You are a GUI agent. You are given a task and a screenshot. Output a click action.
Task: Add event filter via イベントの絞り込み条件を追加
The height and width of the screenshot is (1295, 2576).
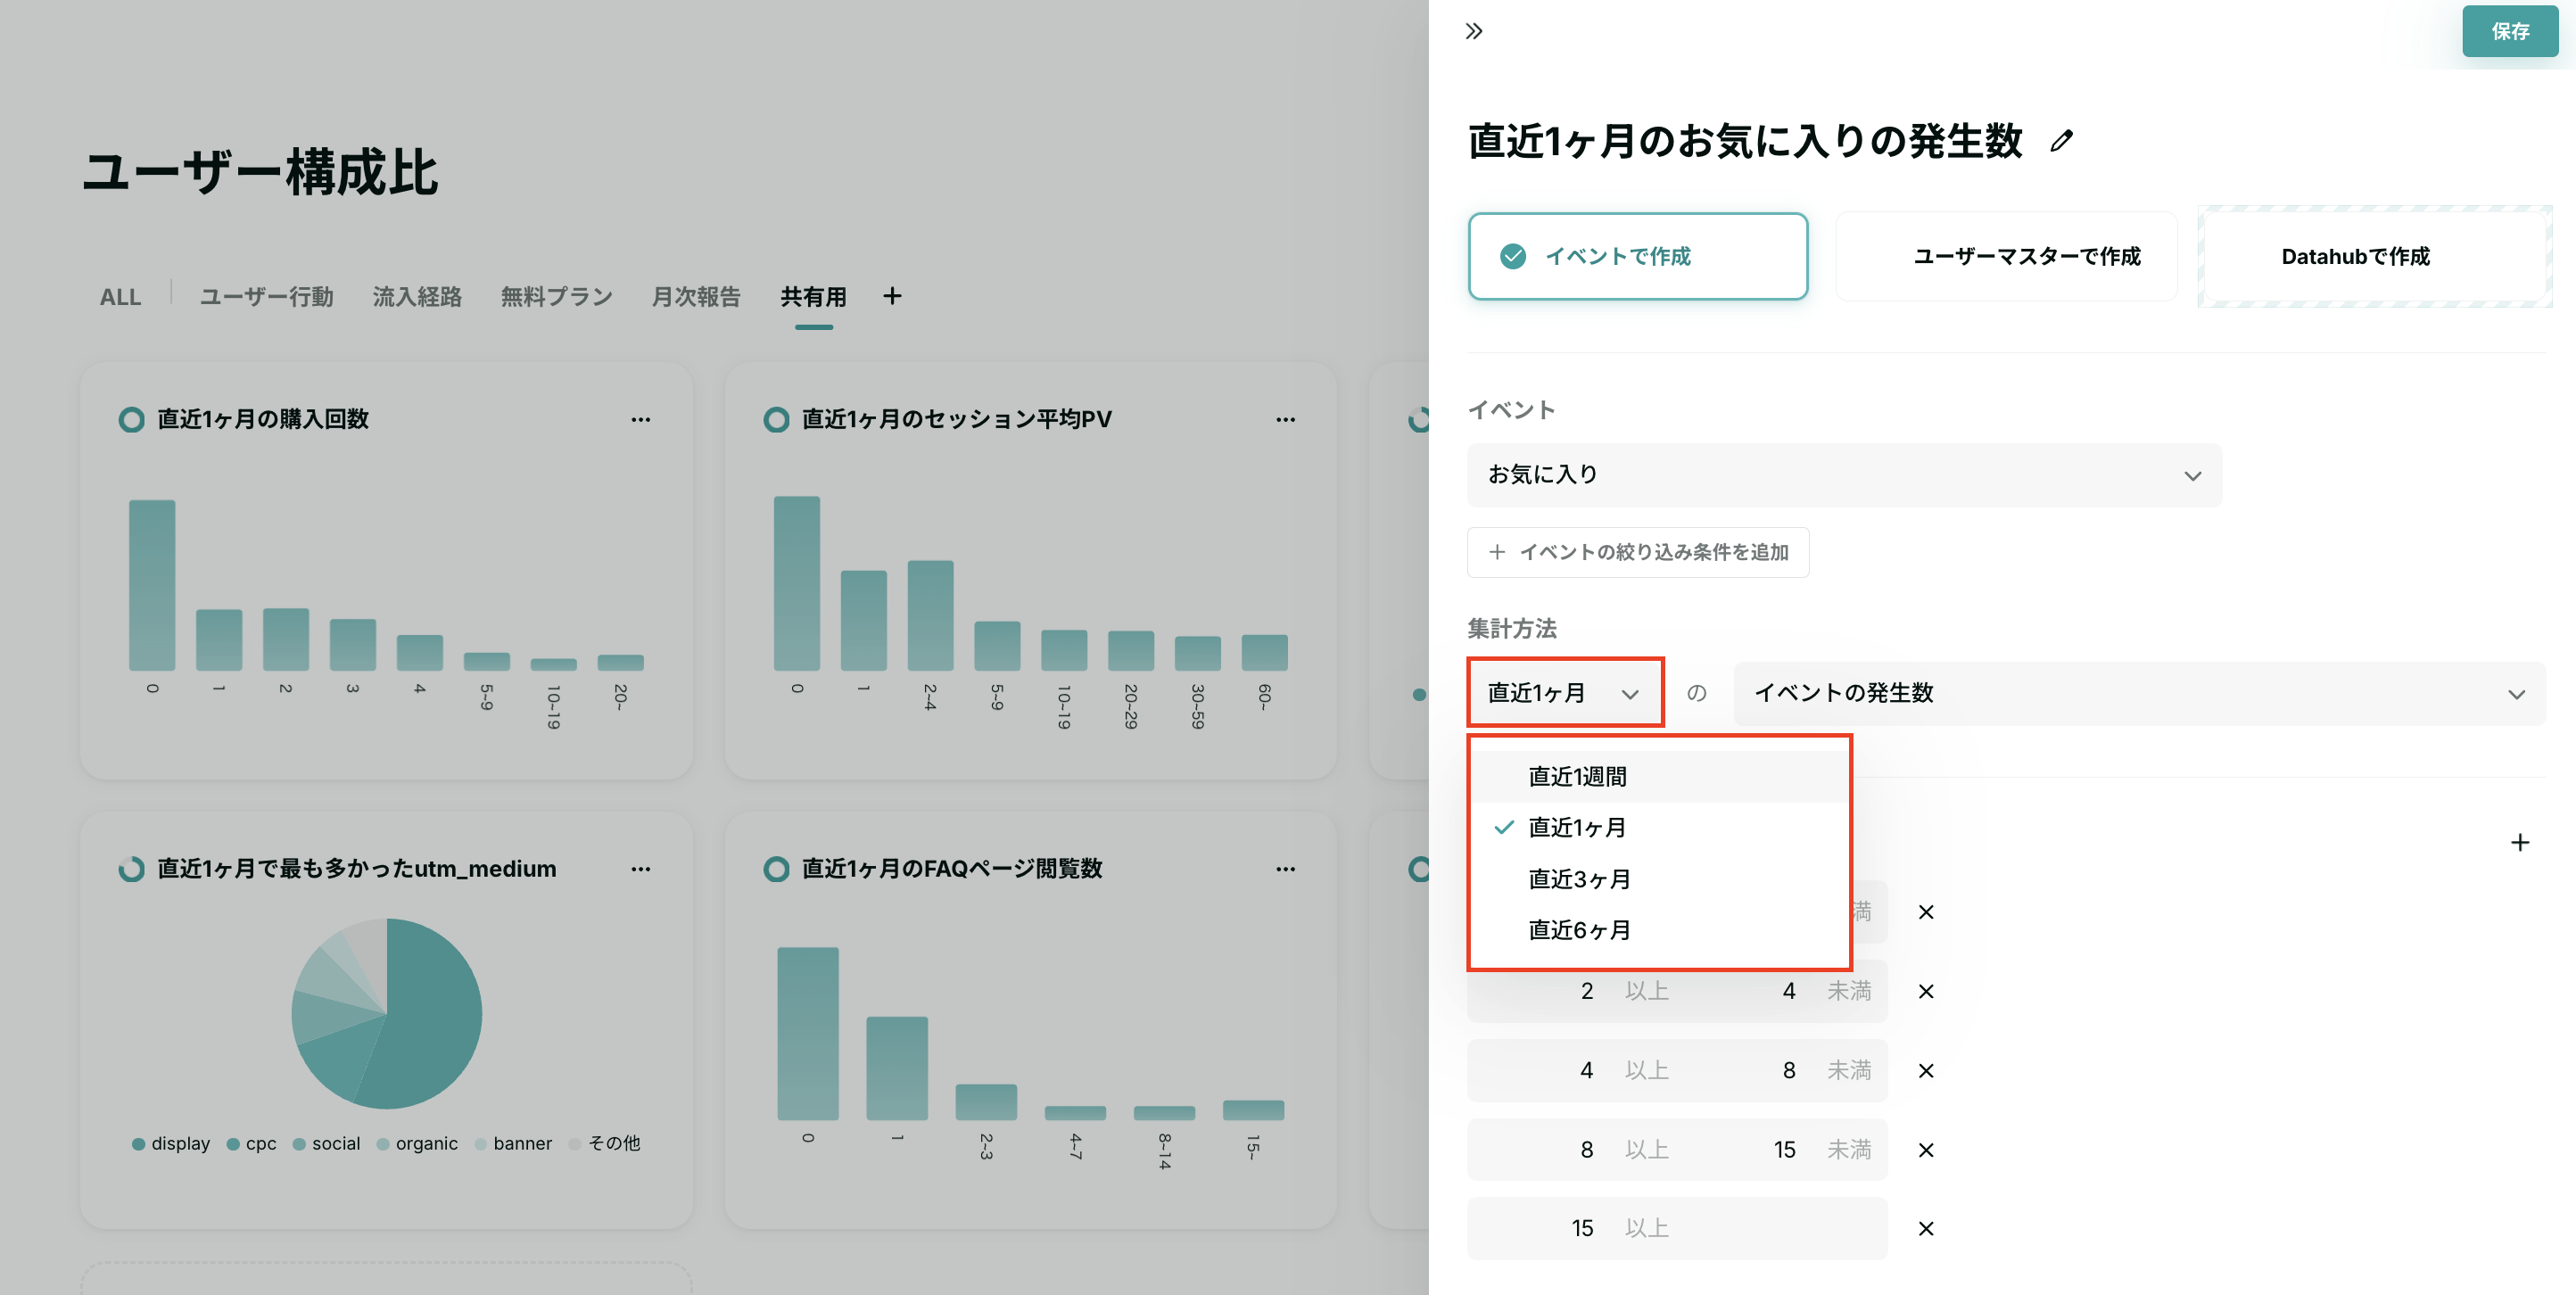1637,552
